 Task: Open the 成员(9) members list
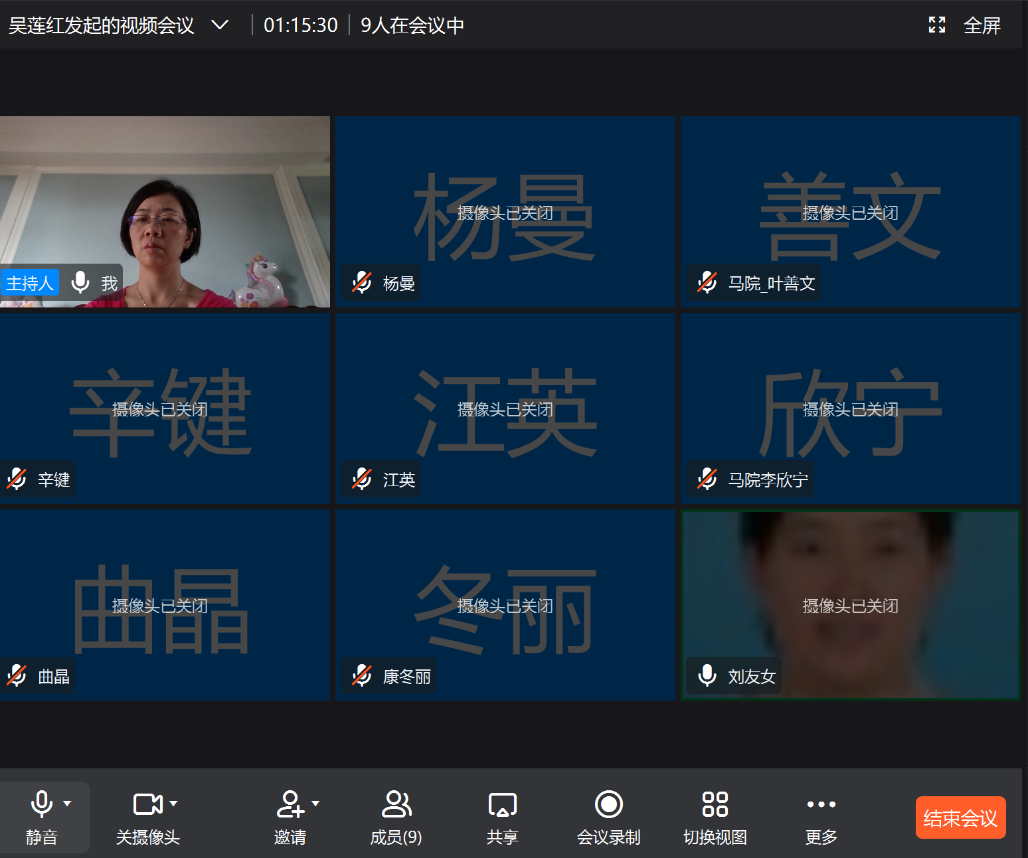[396, 804]
